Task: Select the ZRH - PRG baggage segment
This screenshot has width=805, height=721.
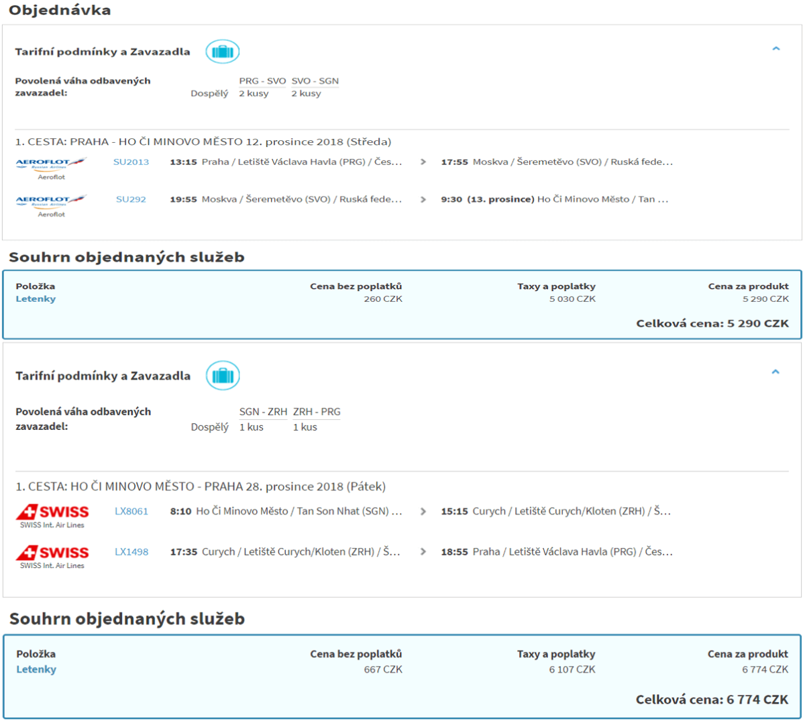Action: 317,412
